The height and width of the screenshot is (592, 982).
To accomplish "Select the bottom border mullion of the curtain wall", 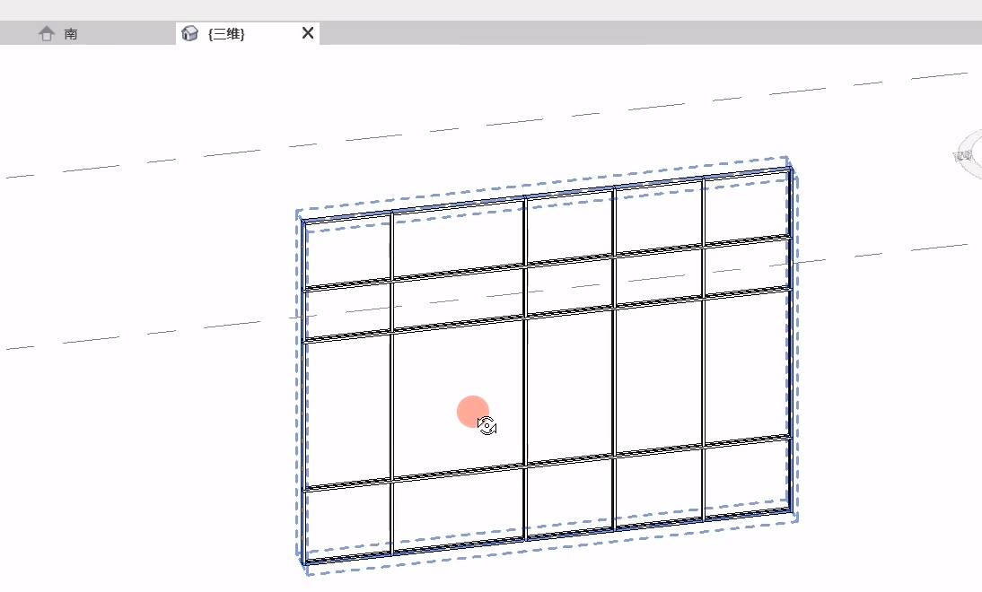I will pos(548,536).
